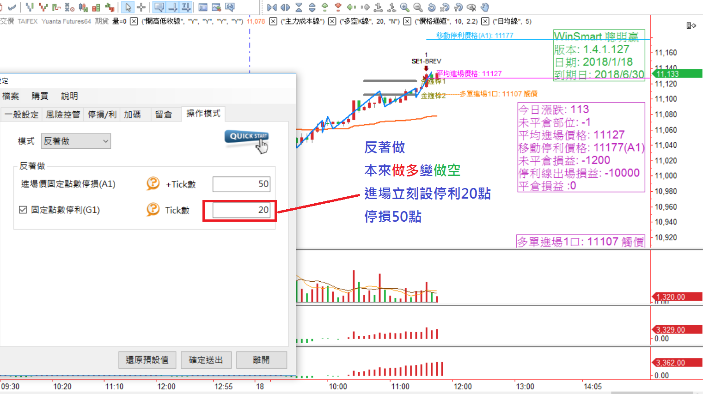Viewport: 703px width, 394px height.
Task: Expand the price scale vertically
Action: (312, 7)
